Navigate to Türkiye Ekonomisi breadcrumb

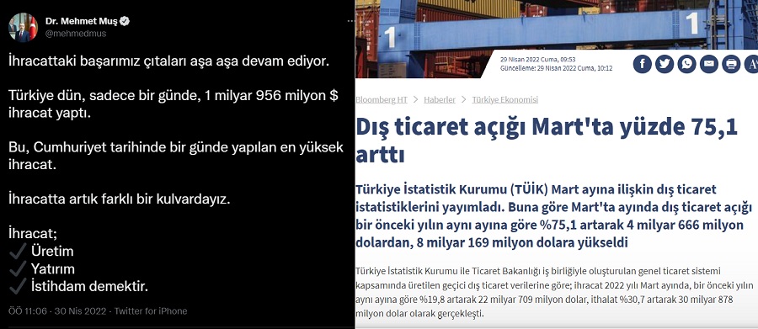(x=504, y=99)
